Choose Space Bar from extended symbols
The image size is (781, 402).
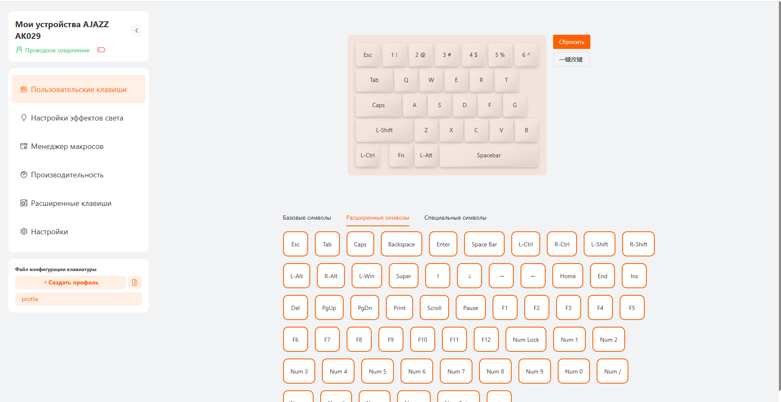pyautogui.click(x=484, y=244)
